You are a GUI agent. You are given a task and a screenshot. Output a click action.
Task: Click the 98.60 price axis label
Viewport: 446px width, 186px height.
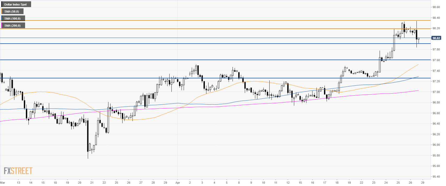coord(436,7)
